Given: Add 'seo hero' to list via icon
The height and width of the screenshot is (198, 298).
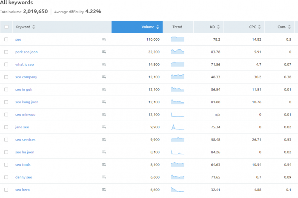Looking at the screenshot, I should pos(104,190).
